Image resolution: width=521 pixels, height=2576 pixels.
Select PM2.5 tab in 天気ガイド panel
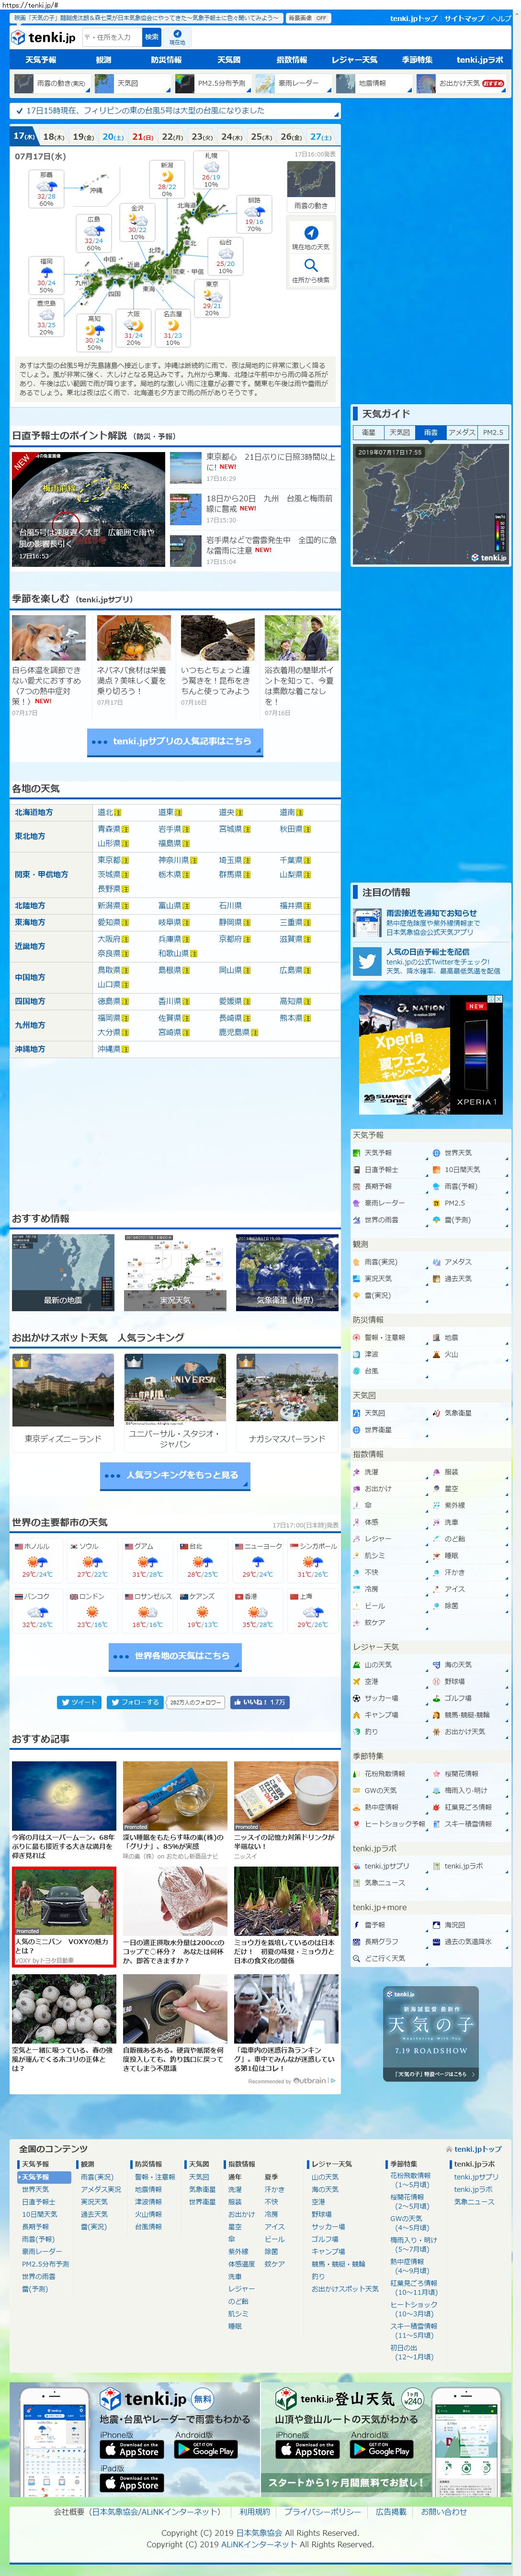(x=493, y=432)
